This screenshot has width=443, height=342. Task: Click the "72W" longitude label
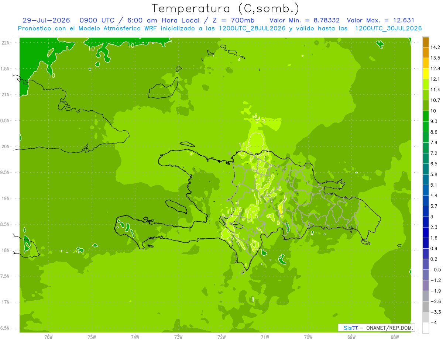pyautogui.click(x=221, y=337)
